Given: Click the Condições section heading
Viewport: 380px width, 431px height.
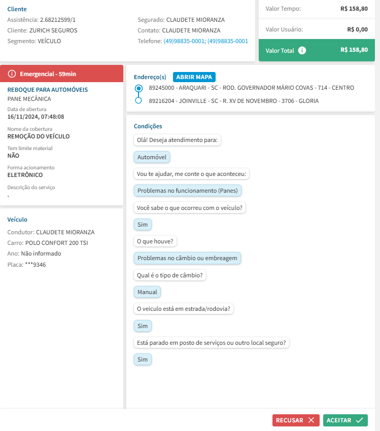Looking at the screenshot, I should click(x=148, y=126).
